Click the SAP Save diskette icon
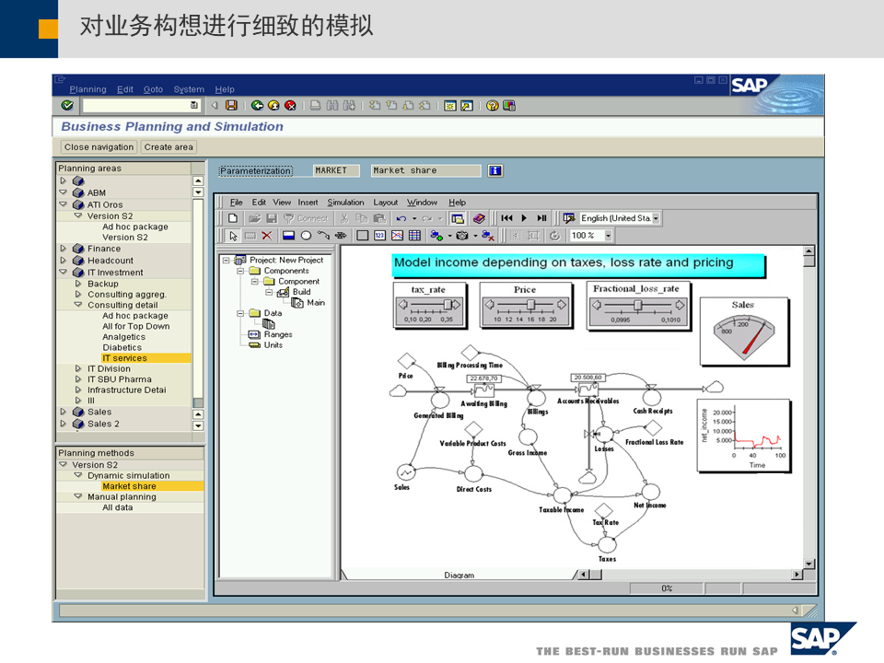The height and width of the screenshot is (663, 884). tap(231, 105)
